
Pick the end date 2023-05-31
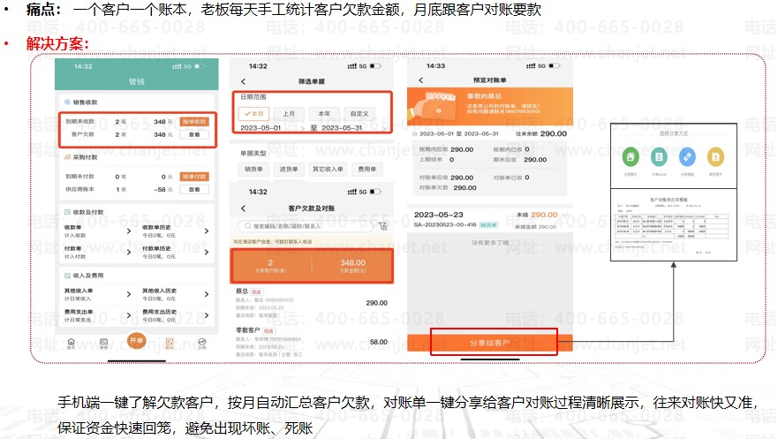point(342,128)
